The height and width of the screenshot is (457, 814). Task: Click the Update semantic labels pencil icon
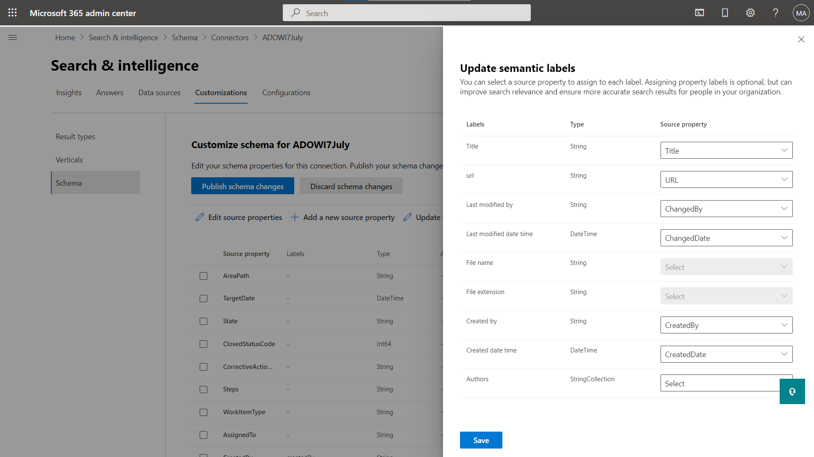point(407,217)
